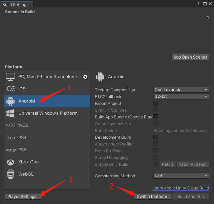
Task: Toggle Autoconnect Profiler checkbox
Action: coord(156,144)
